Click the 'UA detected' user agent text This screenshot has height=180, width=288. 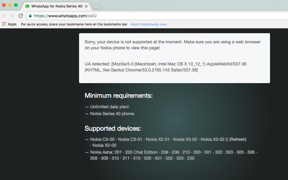click(x=165, y=67)
